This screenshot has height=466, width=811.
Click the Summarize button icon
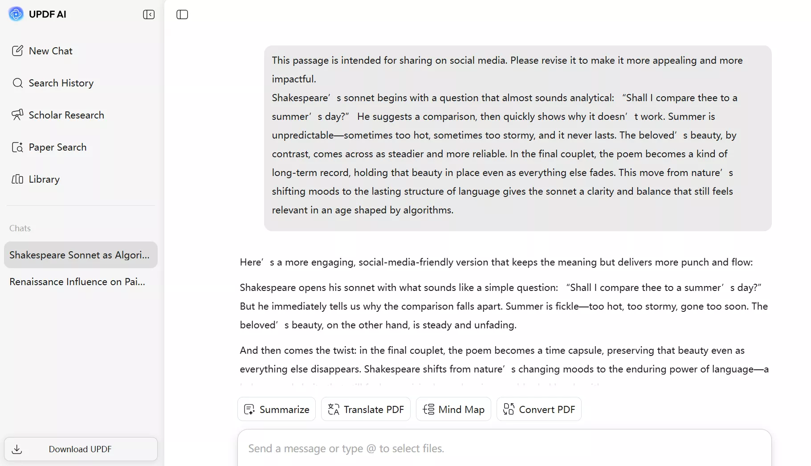click(249, 409)
